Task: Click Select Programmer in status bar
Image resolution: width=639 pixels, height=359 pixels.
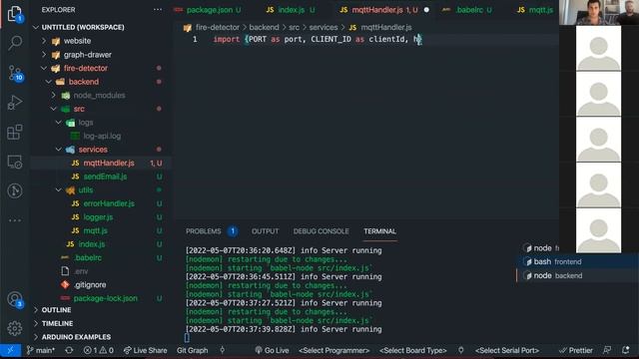Action: 333,350
